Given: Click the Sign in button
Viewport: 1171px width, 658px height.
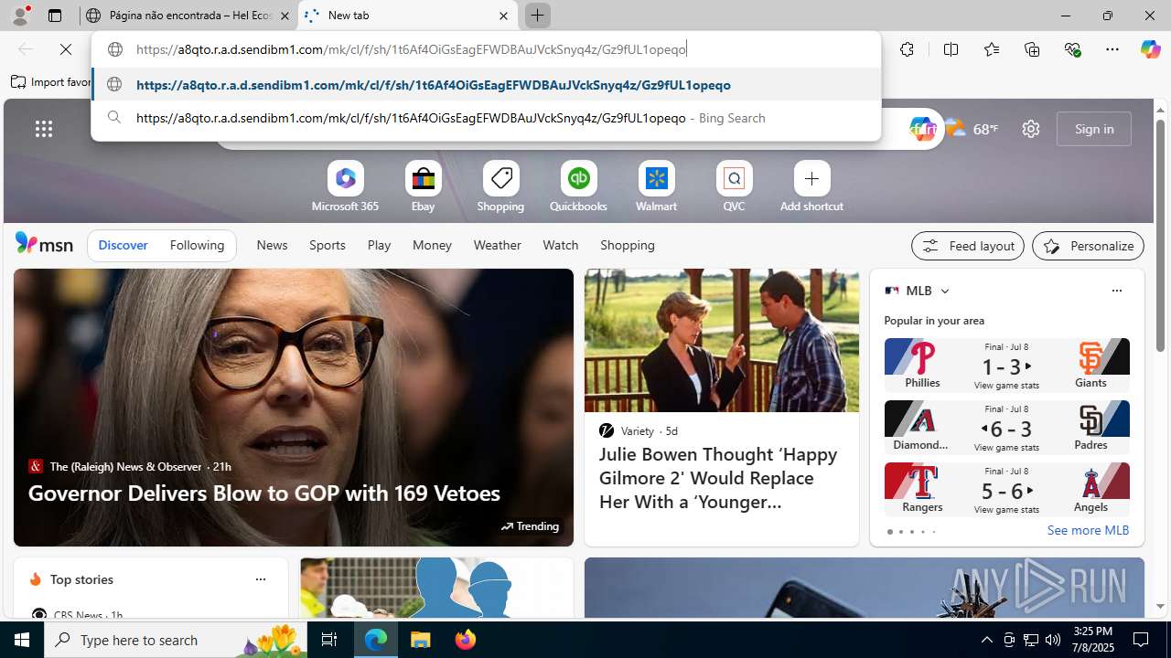Looking at the screenshot, I should coord(1094,129).
